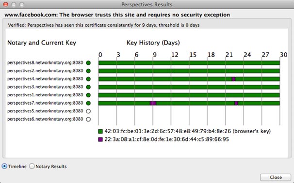Image resolution: width=294 pixels, height=183 pixels.
Task: Select the Notary Results radio button
Action: pos(32,166)
